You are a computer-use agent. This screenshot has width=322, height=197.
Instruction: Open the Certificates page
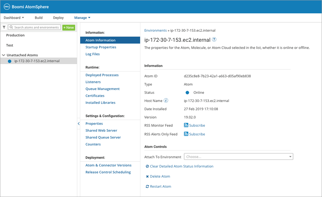click(95, 96)
